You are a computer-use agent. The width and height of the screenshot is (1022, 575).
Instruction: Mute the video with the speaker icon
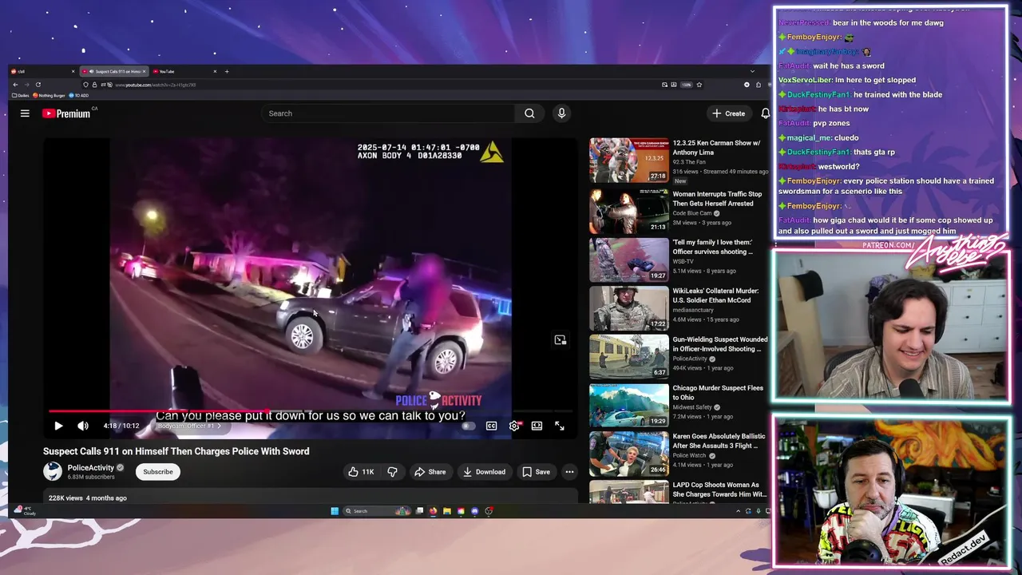tap(83, 426)
